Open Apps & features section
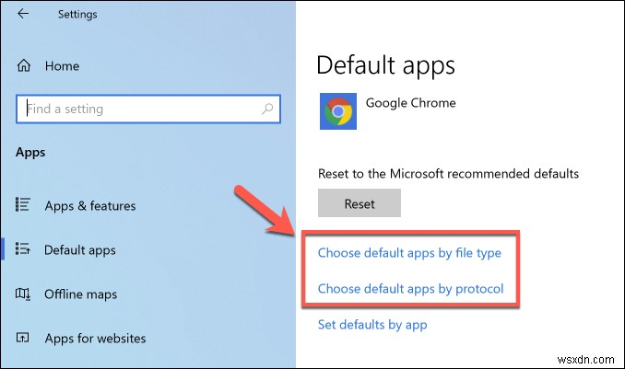 [89, 206]
